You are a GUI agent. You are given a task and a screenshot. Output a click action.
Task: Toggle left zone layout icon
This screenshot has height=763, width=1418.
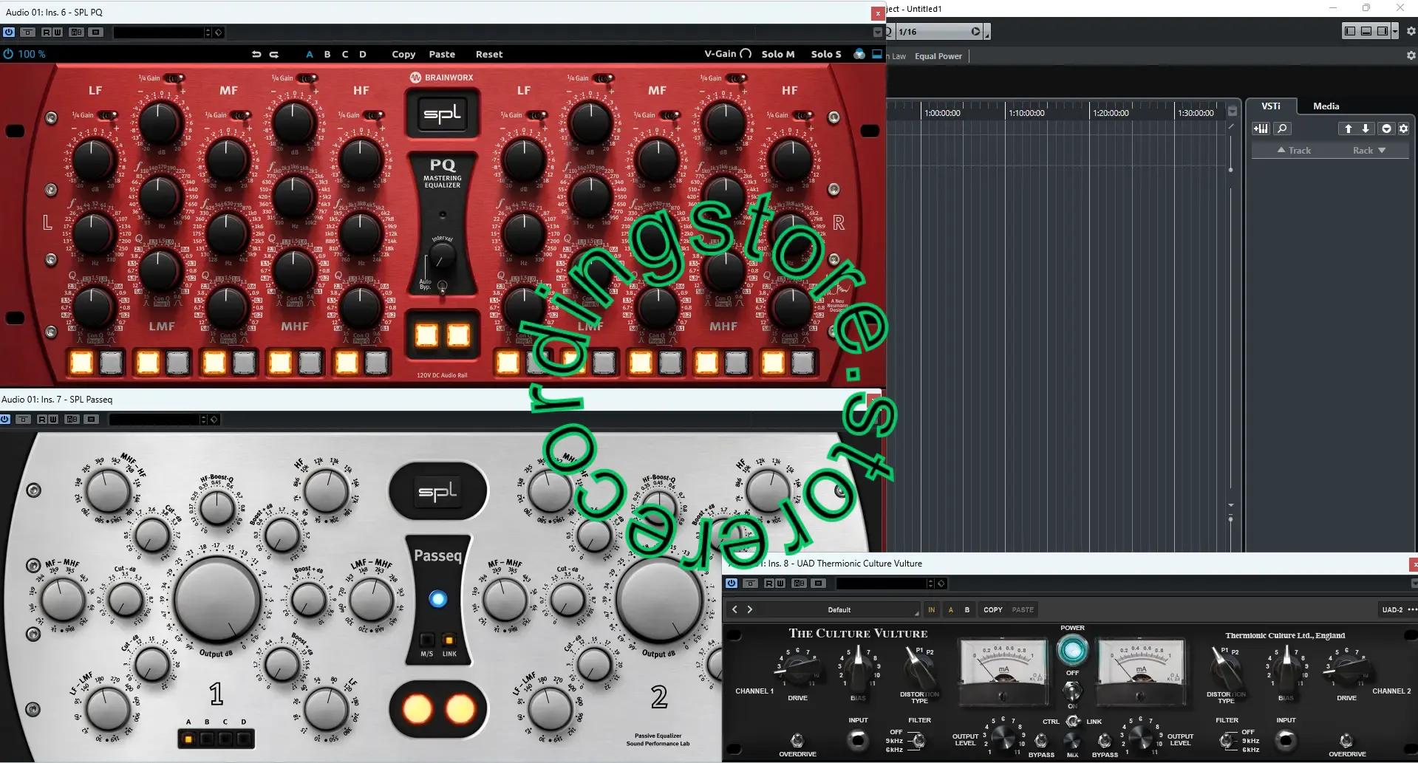(1350, 31)
